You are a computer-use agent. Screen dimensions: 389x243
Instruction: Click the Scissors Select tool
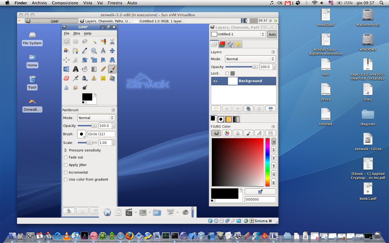(112, 42)
